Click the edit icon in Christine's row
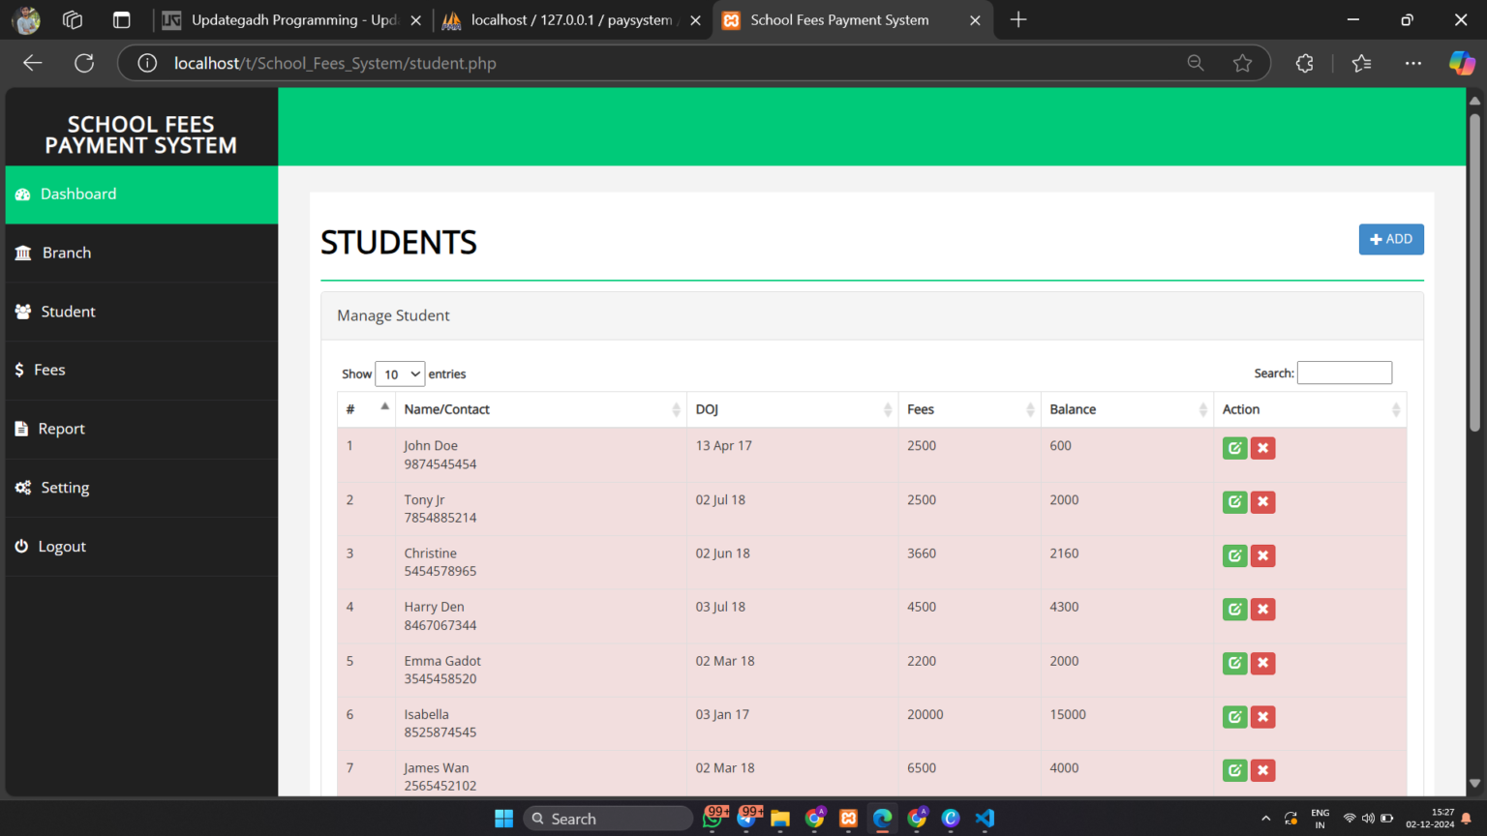1487x836 pixels. click(1234, 555)
